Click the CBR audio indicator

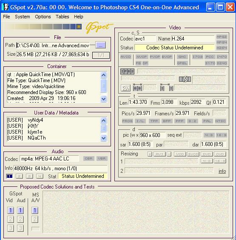(x=89, y=158)
